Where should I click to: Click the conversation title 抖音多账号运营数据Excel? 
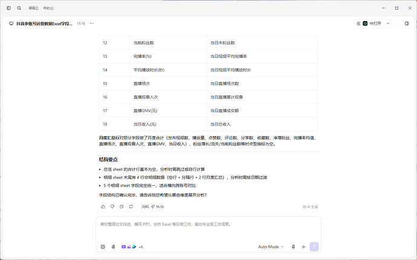point(44,24)
